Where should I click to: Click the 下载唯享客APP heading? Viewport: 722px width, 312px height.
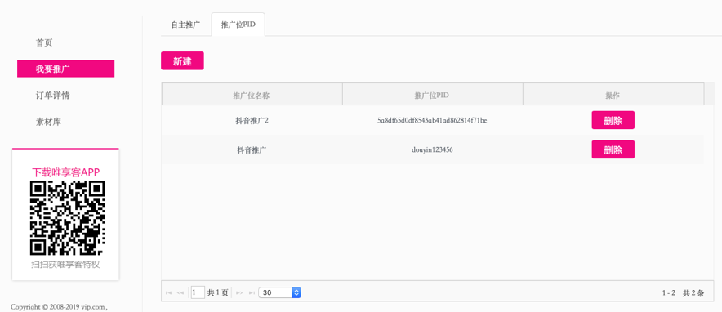pos(66,172)
